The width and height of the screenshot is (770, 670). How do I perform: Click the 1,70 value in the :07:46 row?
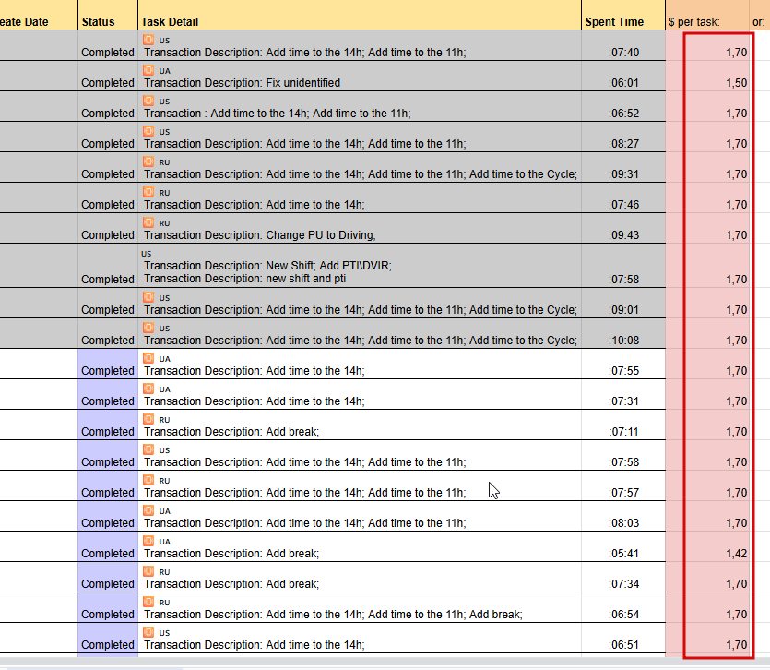click(x=736, y=205)
